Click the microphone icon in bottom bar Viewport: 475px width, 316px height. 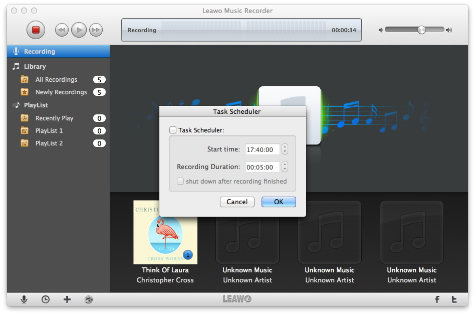coord(24,299)
